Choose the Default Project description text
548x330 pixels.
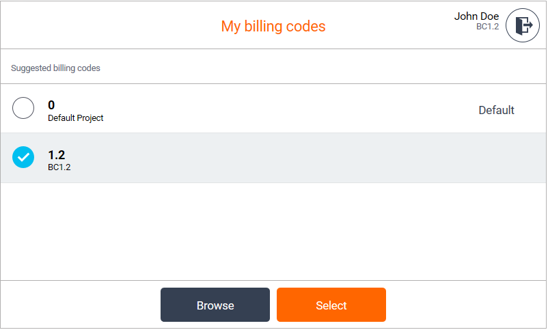tap(76, 118)
